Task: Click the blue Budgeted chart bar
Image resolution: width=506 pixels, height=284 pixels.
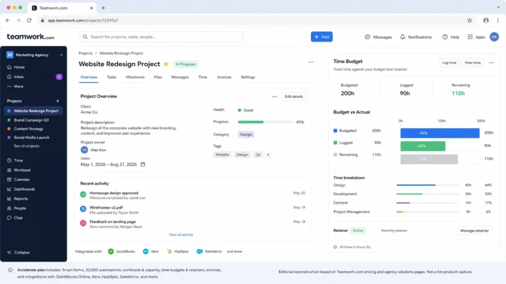Action: [440, 133]
